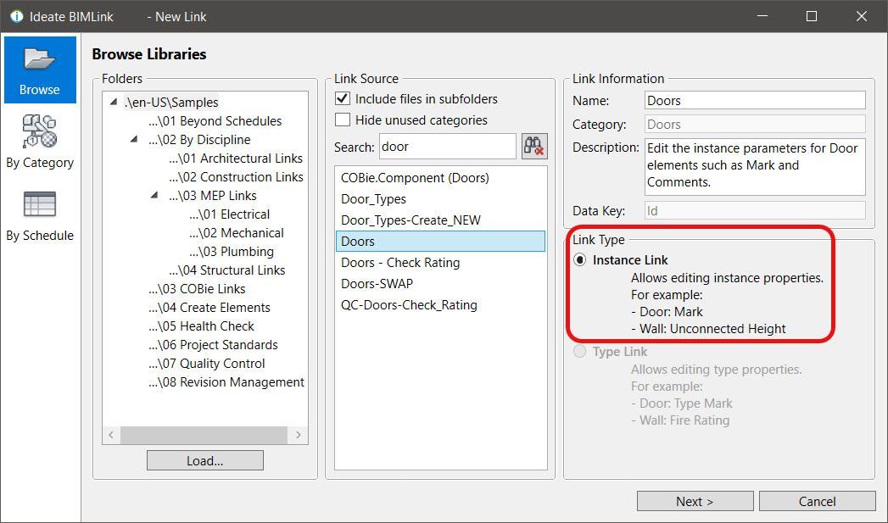The width and height of the screenshot is (888, 523).
Task: Choose QC-Doors-Check_Rating link
Action: (440, 305)
